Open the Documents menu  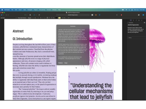click(x=42, y=10)
